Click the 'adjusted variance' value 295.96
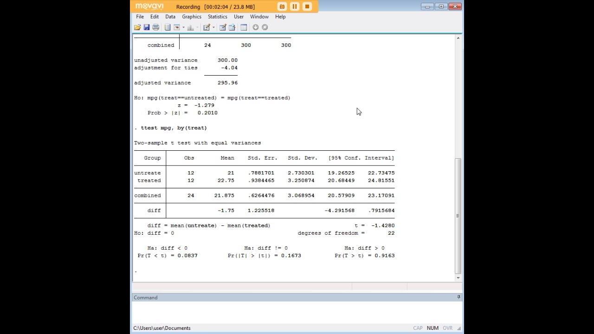The height and width of the screenshot is (334, 594). point(227,83)
